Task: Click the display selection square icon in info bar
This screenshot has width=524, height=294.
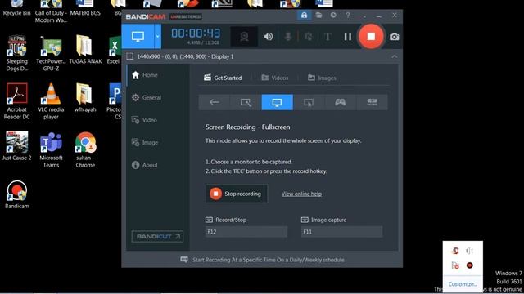Action: 129,56
